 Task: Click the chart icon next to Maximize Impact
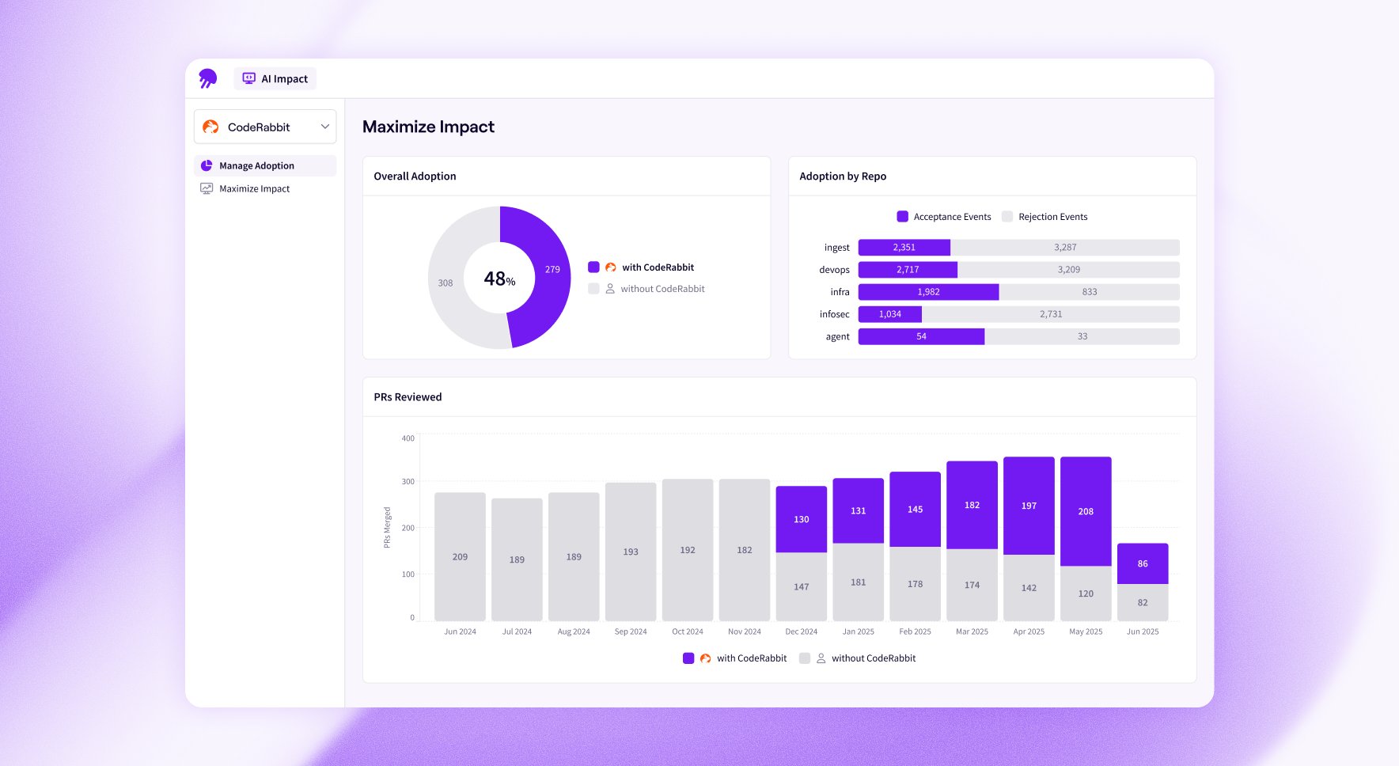click(207, 188)
